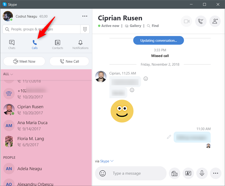The width and height of the screenshot is (225, 186).
Task: Add files or media to message
Action: (175, 173)
